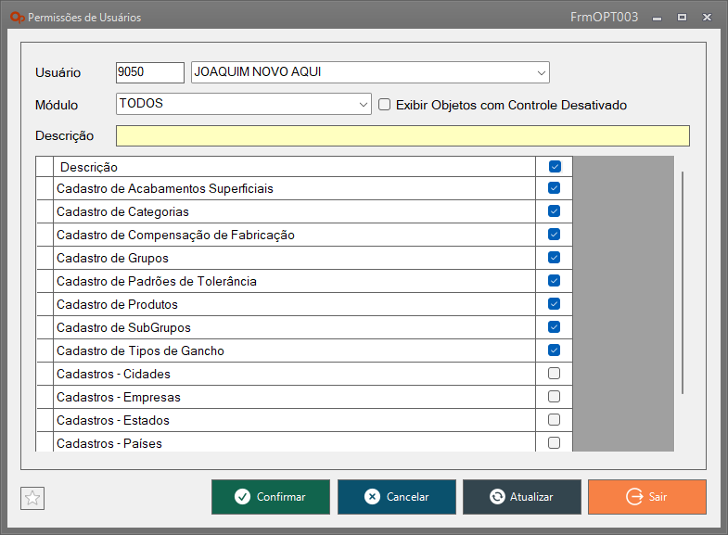728x535 pixels.
Task: Uncheck permission for Cadastro de Produtos
Action: point(555,304)
